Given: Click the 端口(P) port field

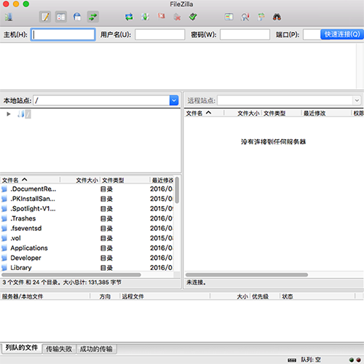Looking at the screenshot, I should pyautogui.click(x=312, y=34).
